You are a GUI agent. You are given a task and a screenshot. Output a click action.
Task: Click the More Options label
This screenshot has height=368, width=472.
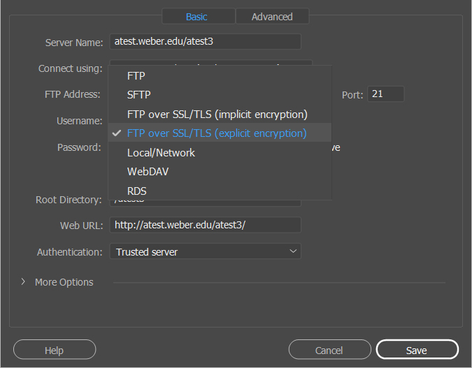64,282
